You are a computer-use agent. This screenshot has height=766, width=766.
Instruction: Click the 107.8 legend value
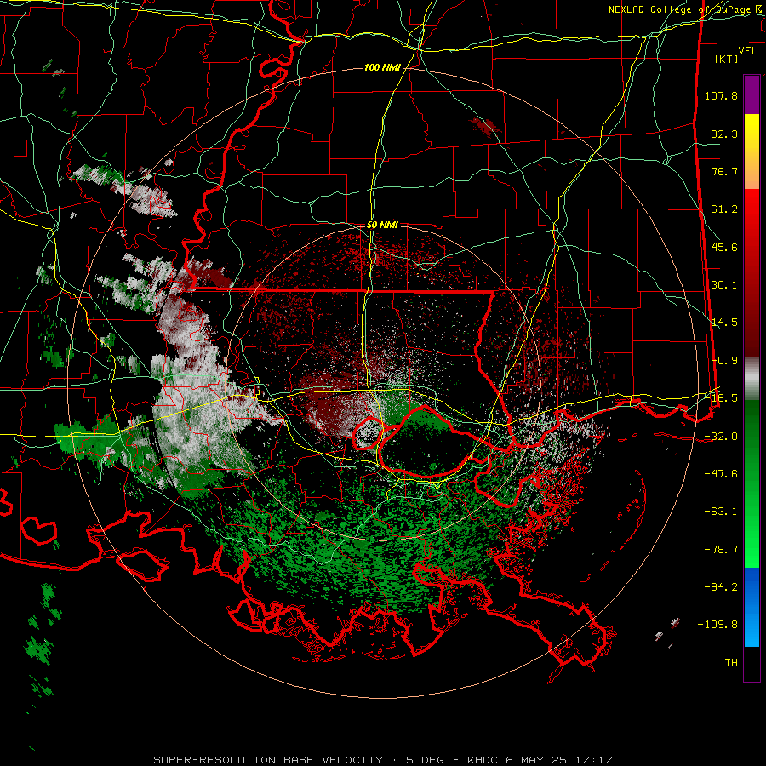721,95
